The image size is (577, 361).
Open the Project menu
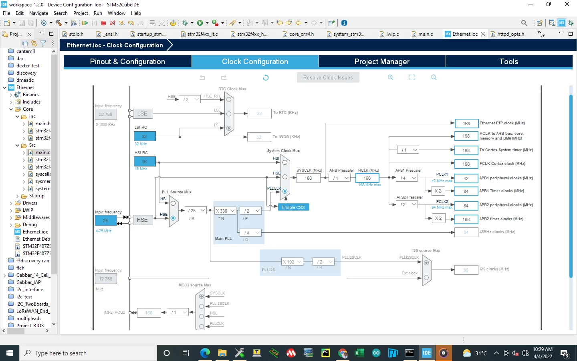pos(81,13)
